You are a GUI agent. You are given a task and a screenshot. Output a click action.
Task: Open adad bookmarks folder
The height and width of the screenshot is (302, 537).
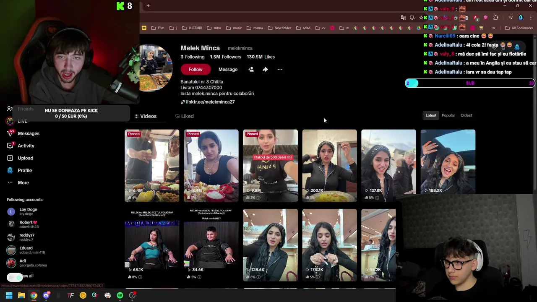coord(303,28)
